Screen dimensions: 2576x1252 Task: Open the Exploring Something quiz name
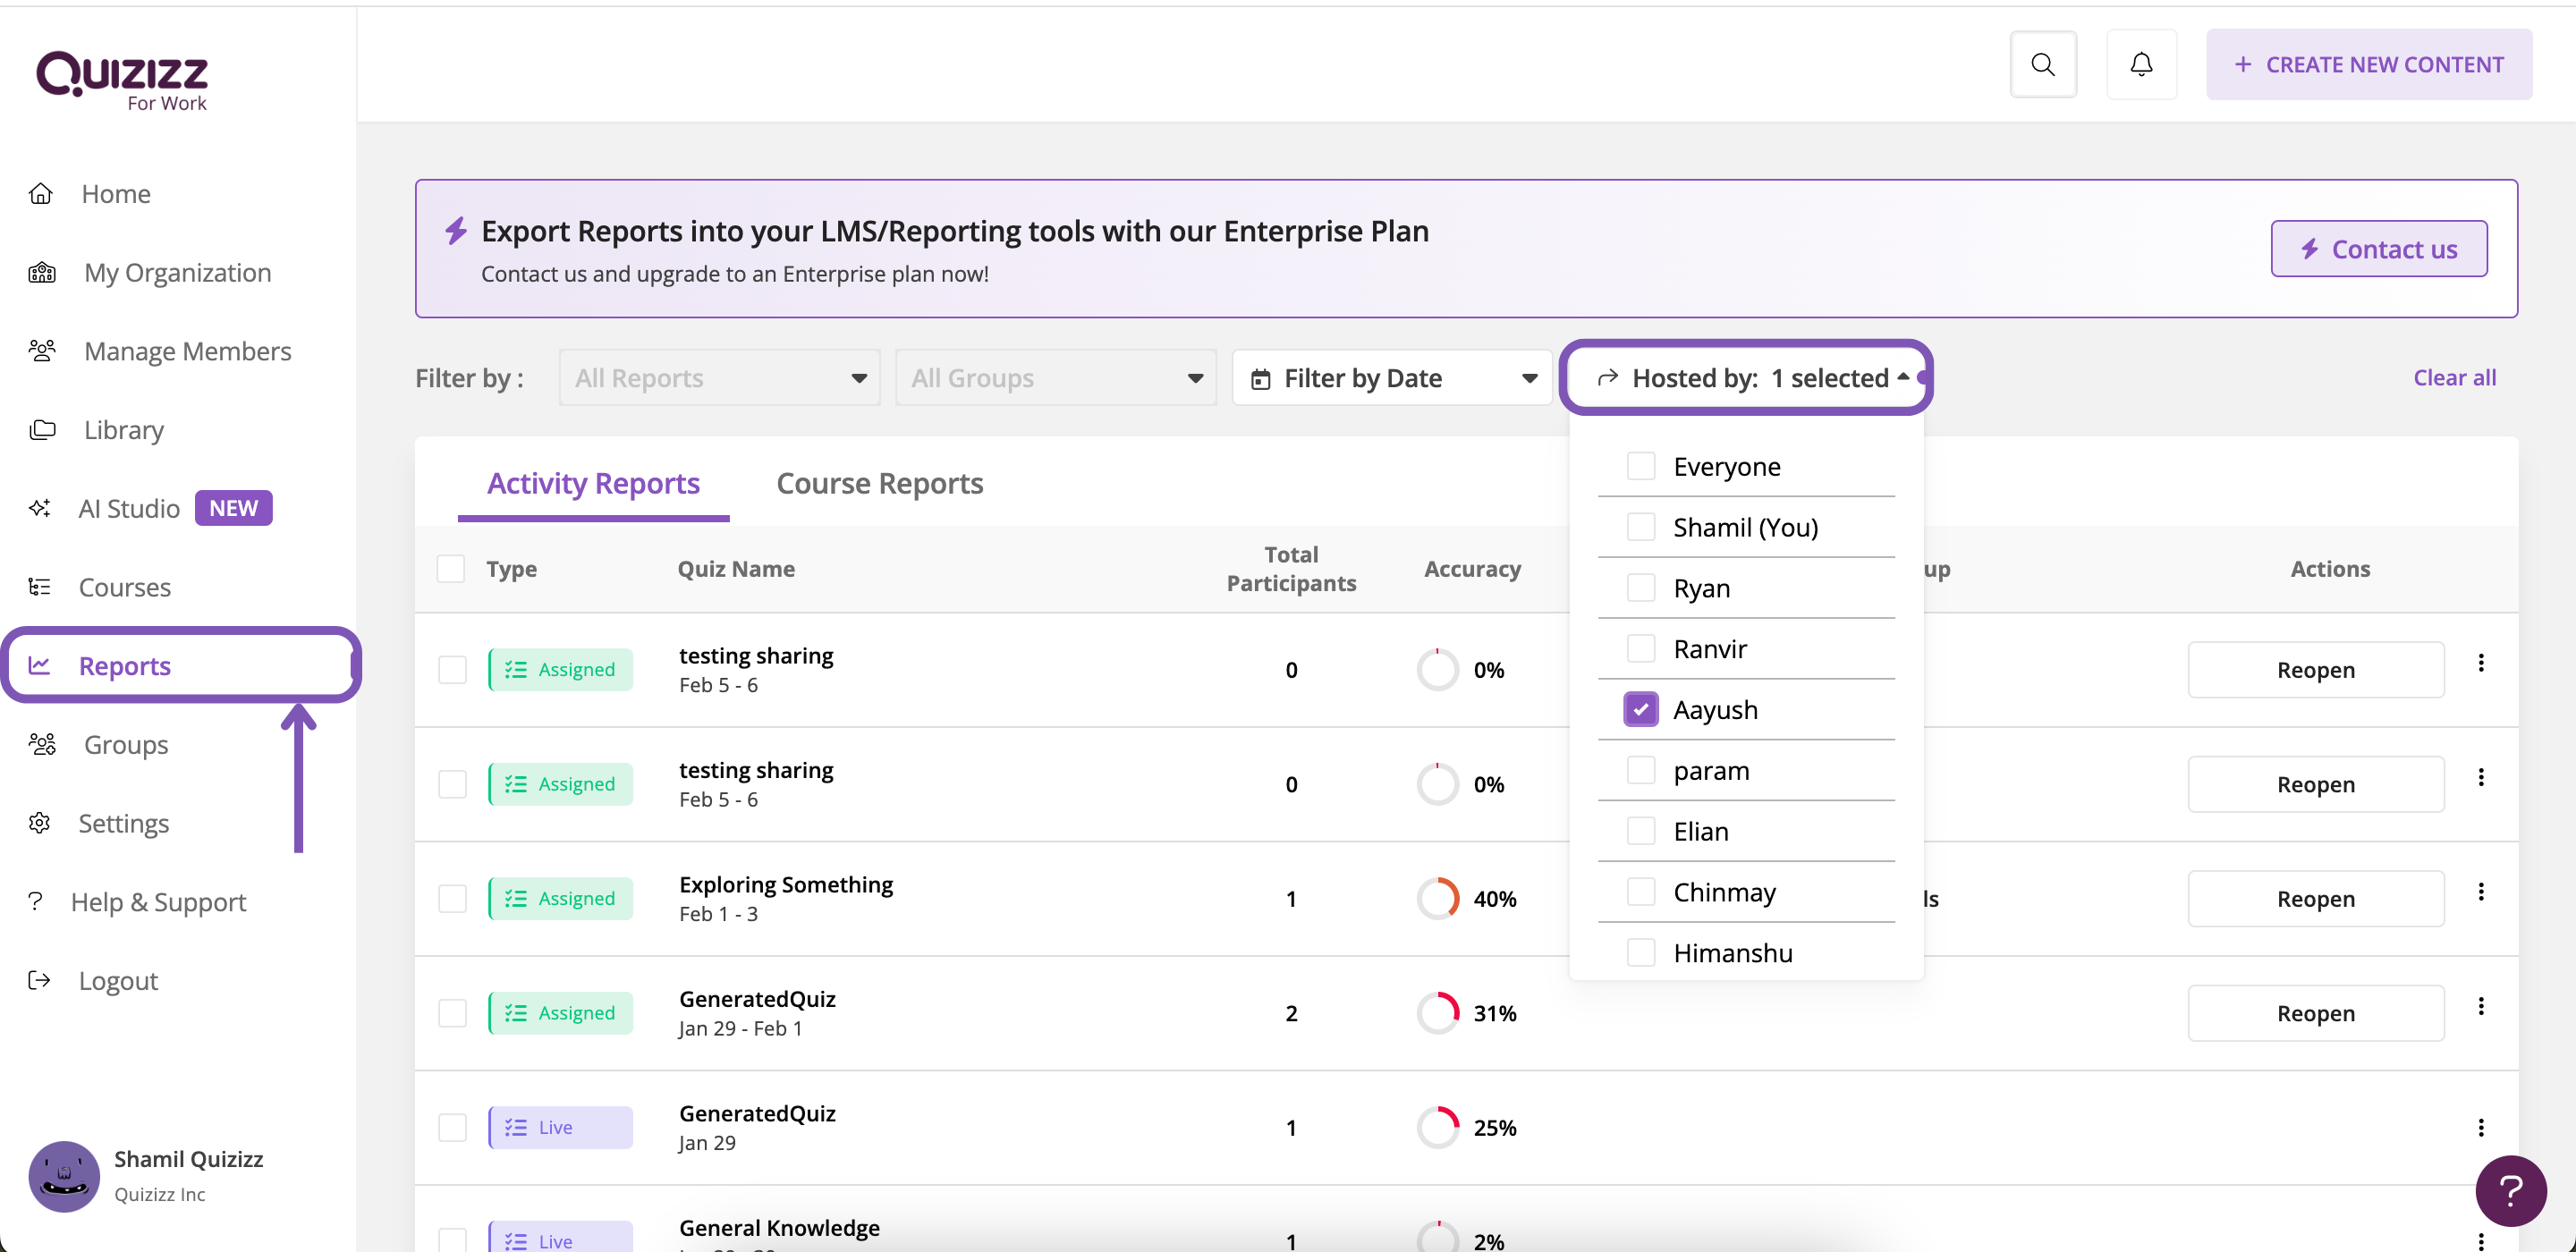(786, 885)
